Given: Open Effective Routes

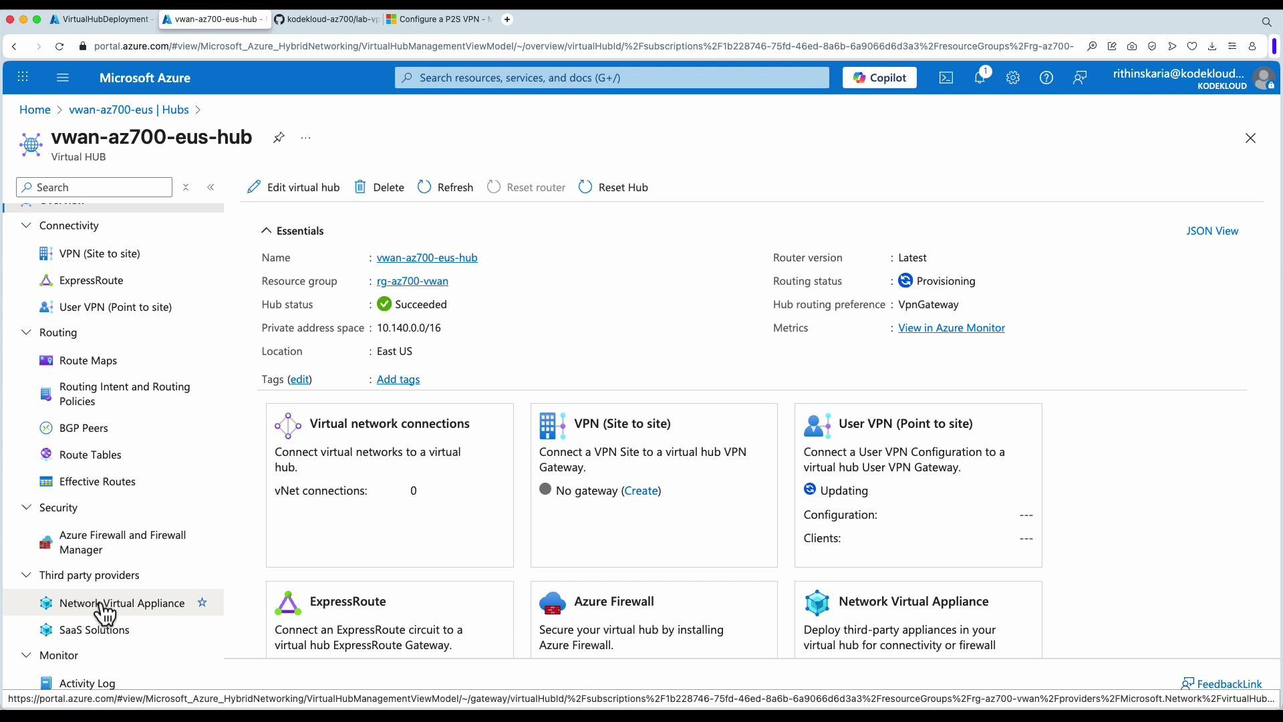Looking at the screenshot, I should [97, 481].
